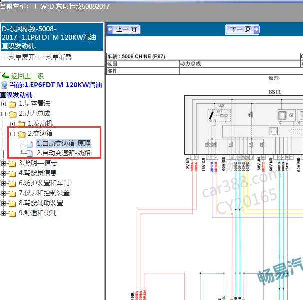Click the 4.驾驶员信息 tree label
303x300 pixels.
pos(37,173)
